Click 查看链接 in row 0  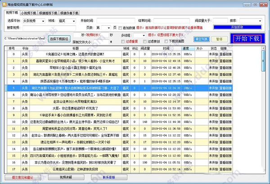225,54
